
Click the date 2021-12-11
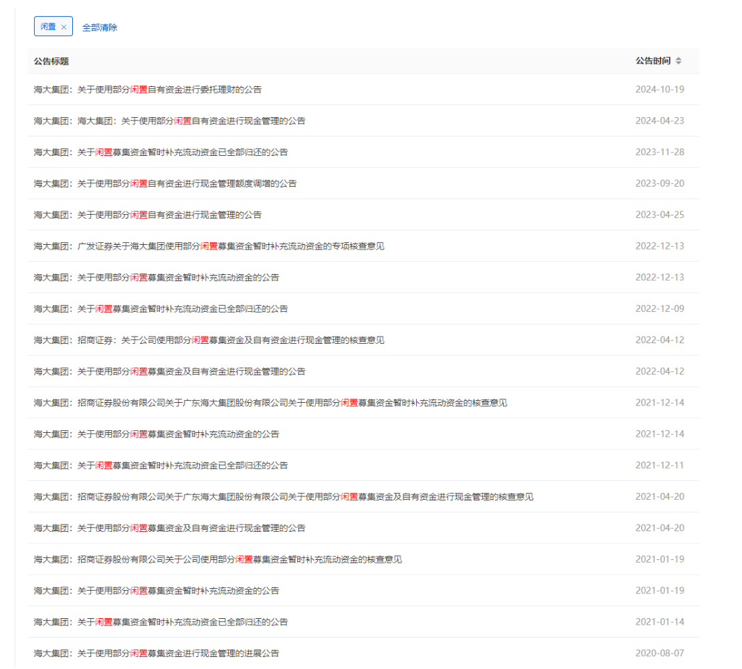coord(660,465)
